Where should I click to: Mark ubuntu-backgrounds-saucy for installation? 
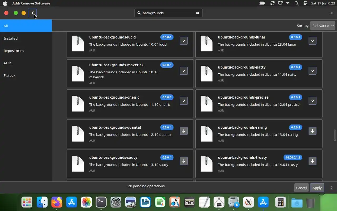tap(184, 161)
